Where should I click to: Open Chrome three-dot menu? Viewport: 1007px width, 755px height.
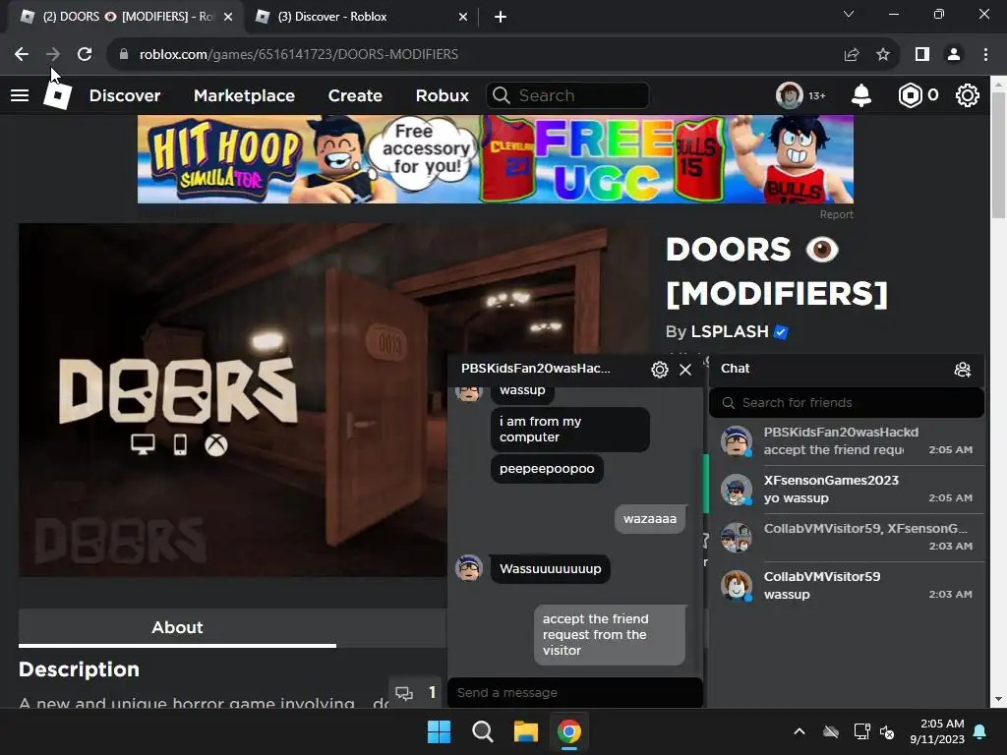pos(985,54)
